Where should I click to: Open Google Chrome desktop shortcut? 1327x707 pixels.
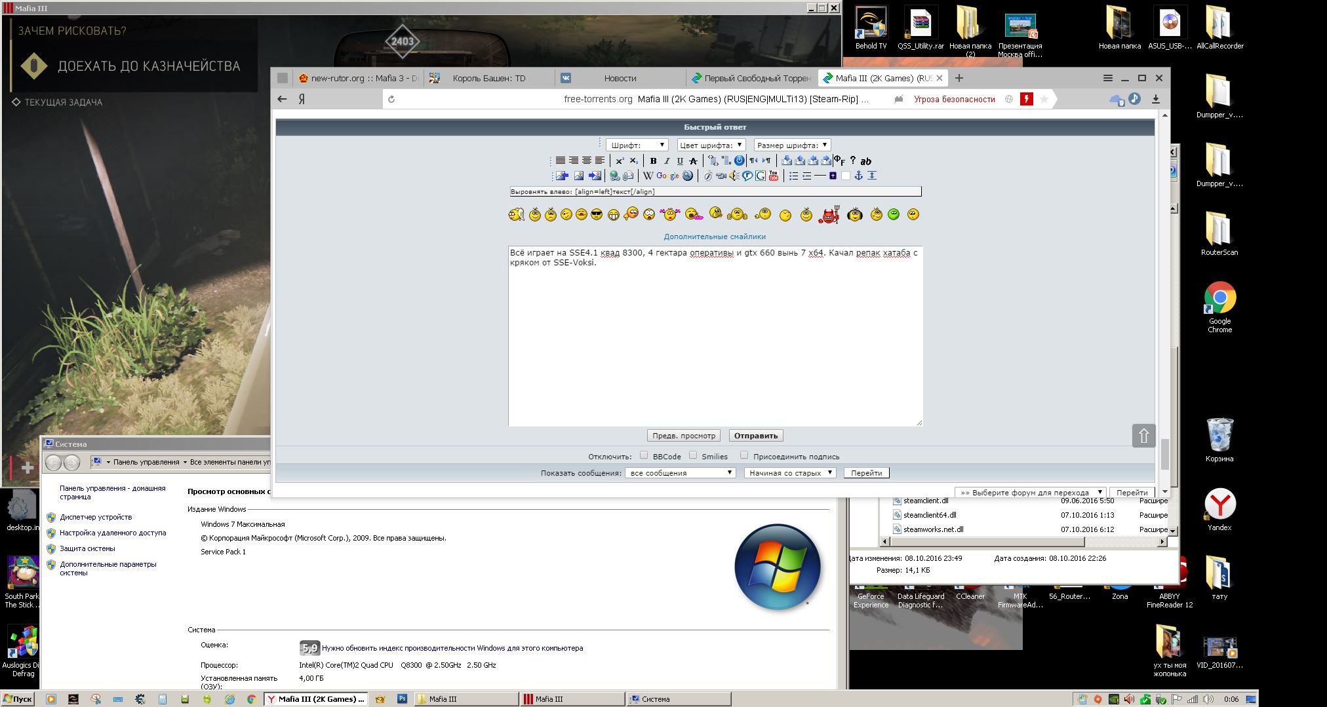(x=1219, y=307)
